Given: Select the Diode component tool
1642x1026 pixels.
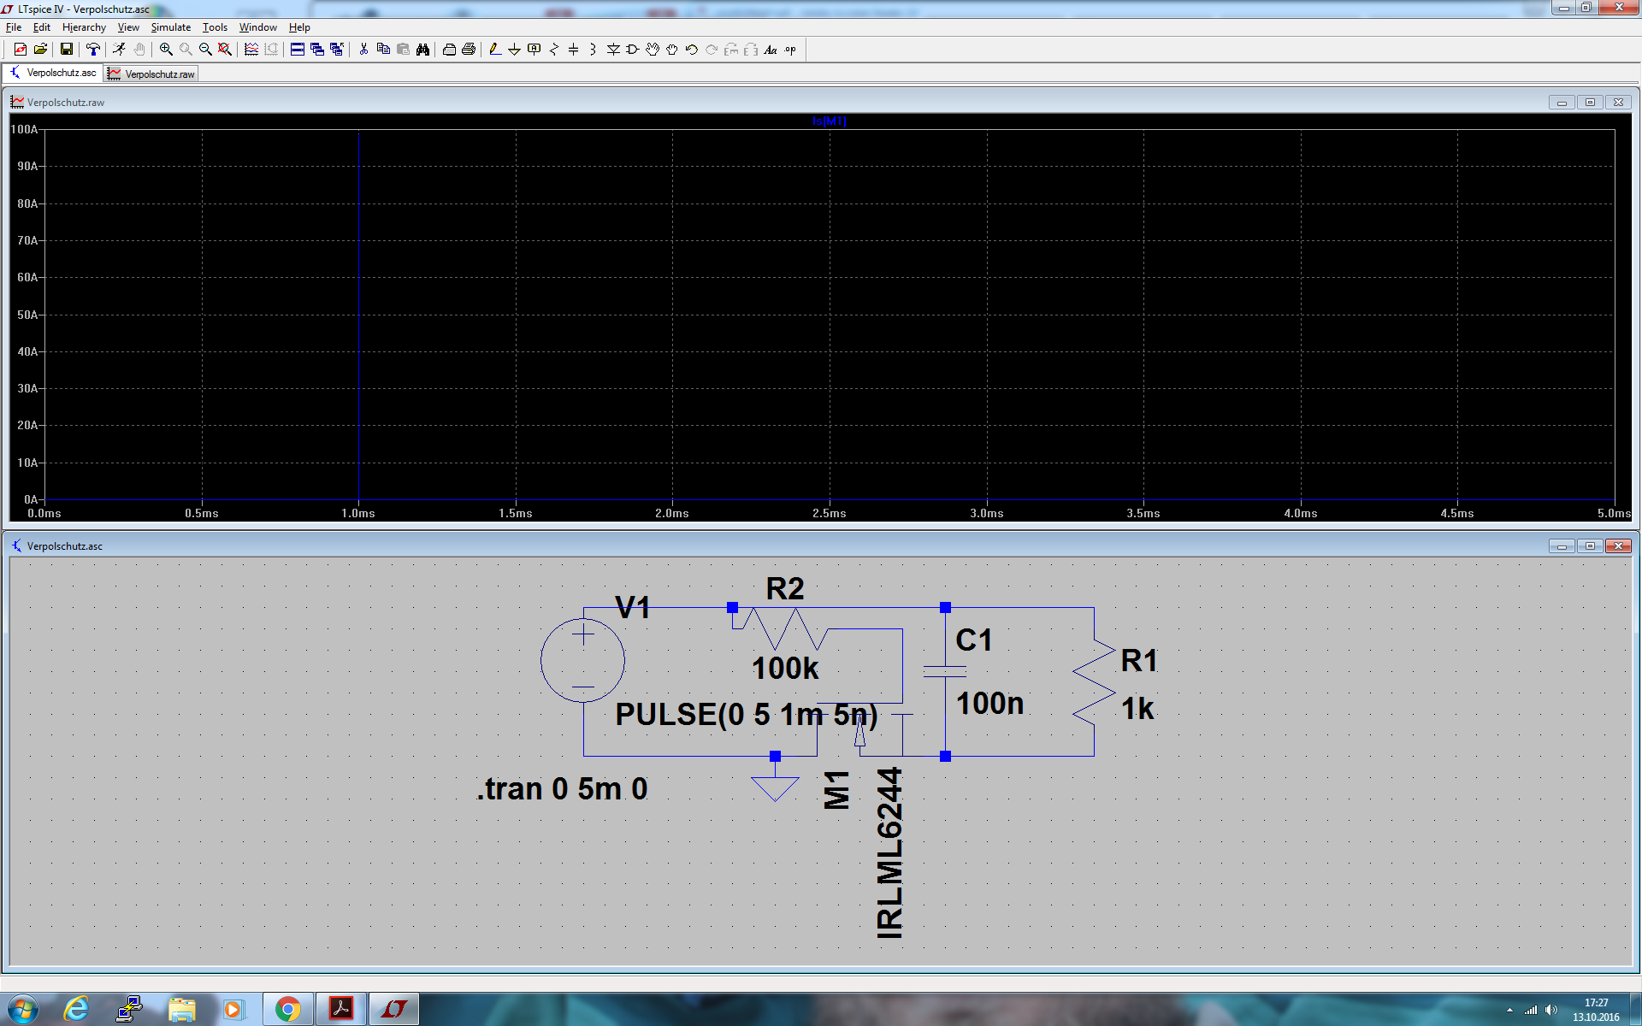Looking at the screenshot, I should pos(613,50).
